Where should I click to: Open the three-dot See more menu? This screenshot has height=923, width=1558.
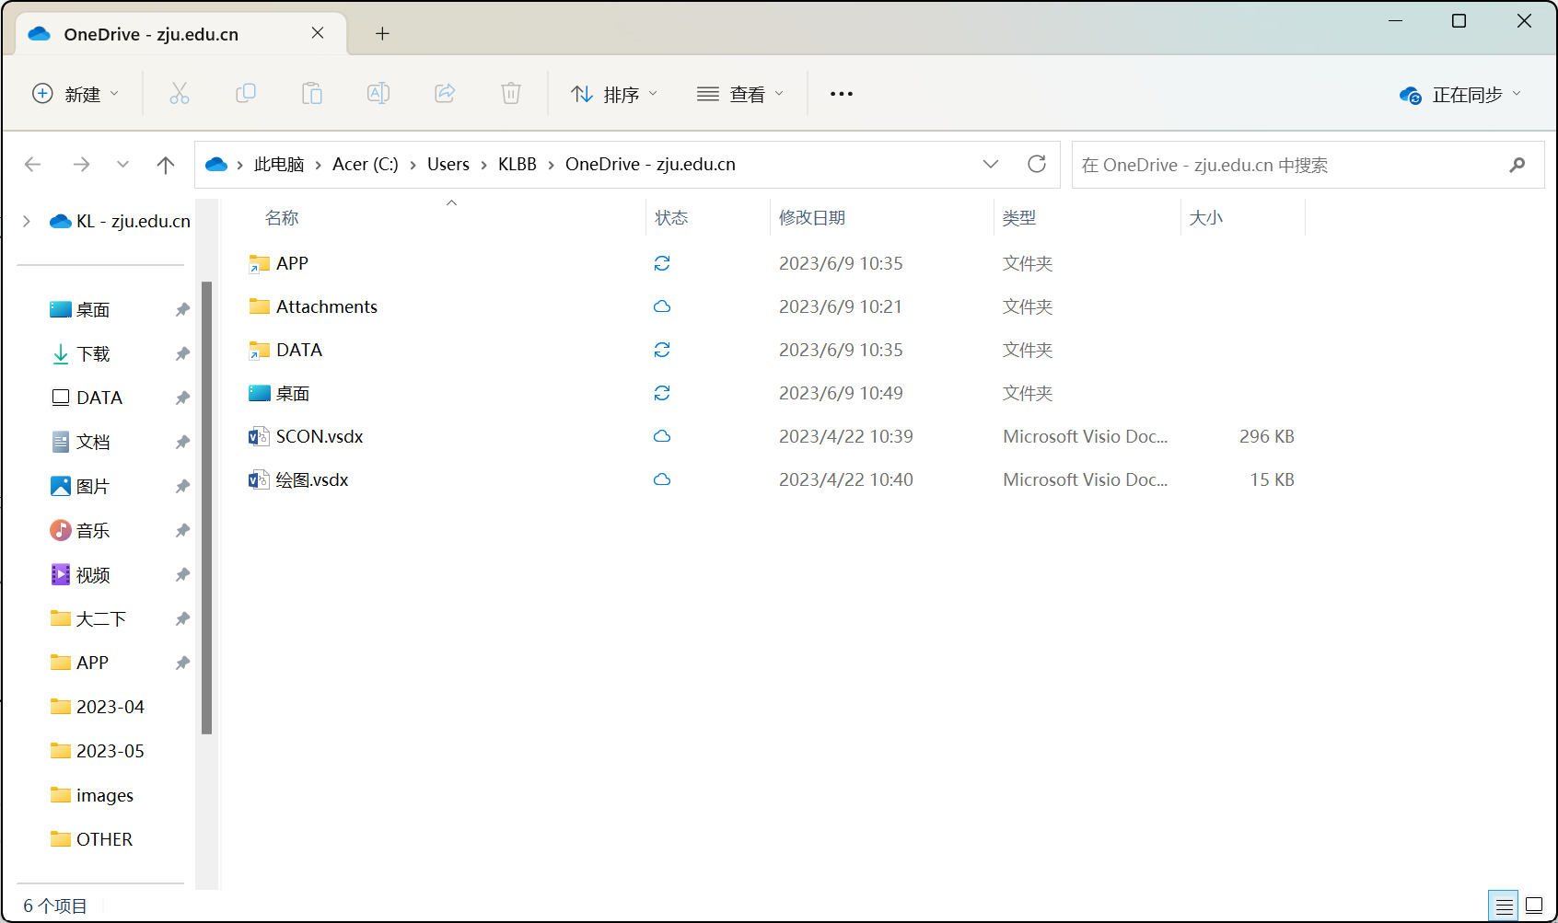842,94
